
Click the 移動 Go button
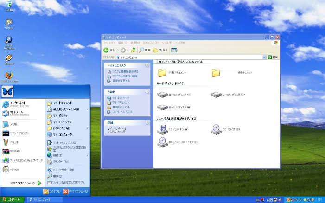[273, 57]
